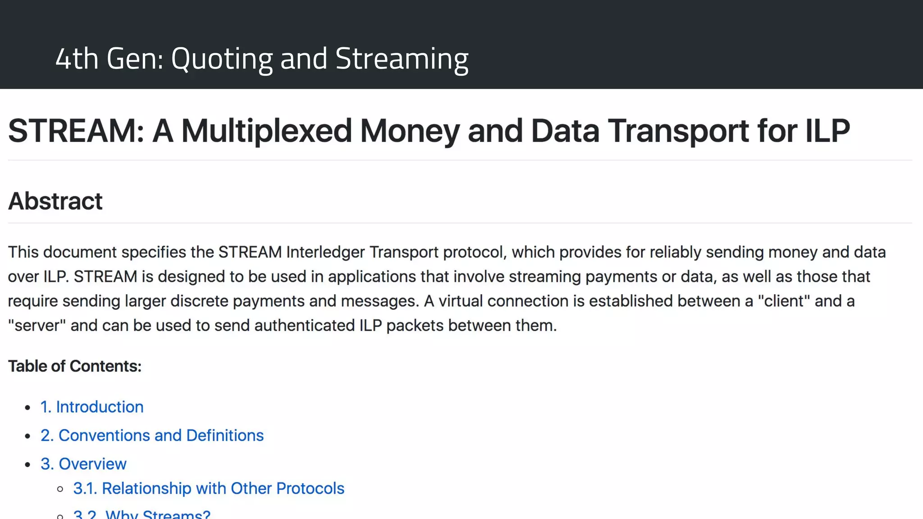The image size is (923, 519).
Task: Click the hollow sub-bullet beside 3.1
Action: tap(60, 489)
